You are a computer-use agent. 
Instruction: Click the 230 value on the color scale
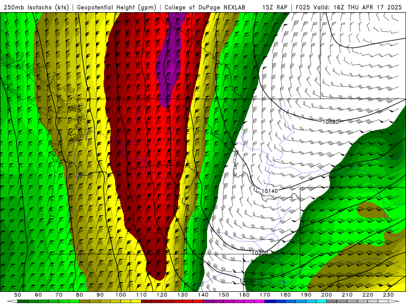click(x=388, y=295)
